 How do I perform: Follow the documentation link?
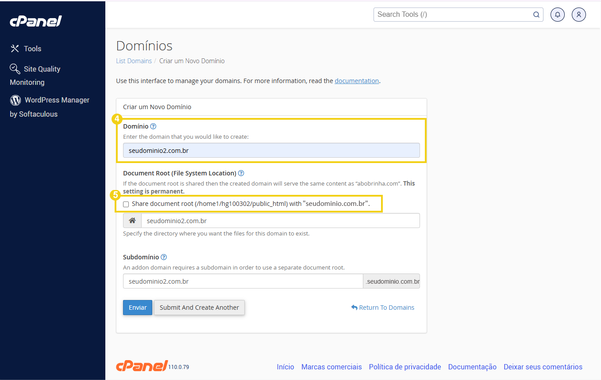click(x=357, y=80)
